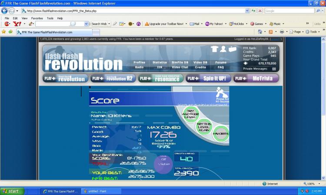326x195 pixels.
Task: Click Try This Level Again green button
Action: 204,127
